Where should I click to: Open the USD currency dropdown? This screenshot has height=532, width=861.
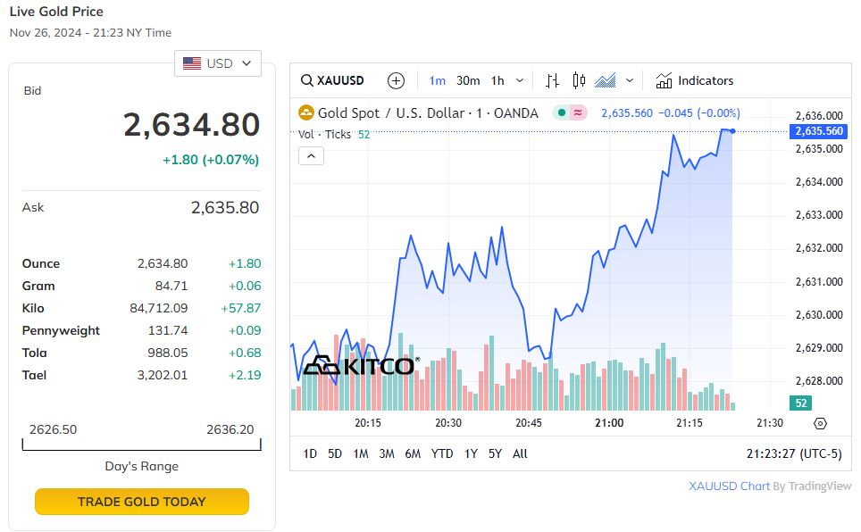coord(218,63)
